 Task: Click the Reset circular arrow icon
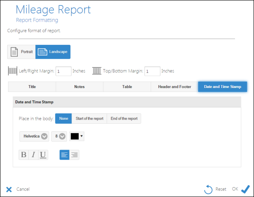pos(208,189)
